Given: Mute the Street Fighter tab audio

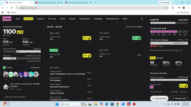Looking at the screenshot, I should pos(58,2).
